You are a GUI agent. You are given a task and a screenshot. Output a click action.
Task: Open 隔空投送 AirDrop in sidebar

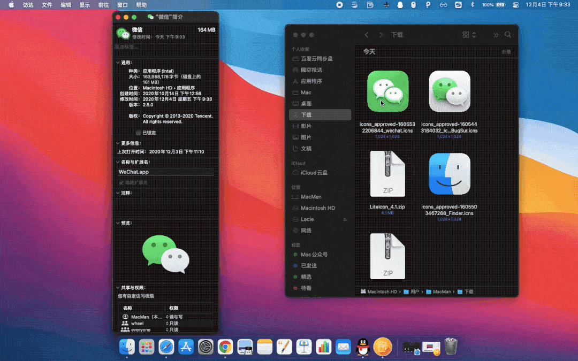click(x=311, y=70)
